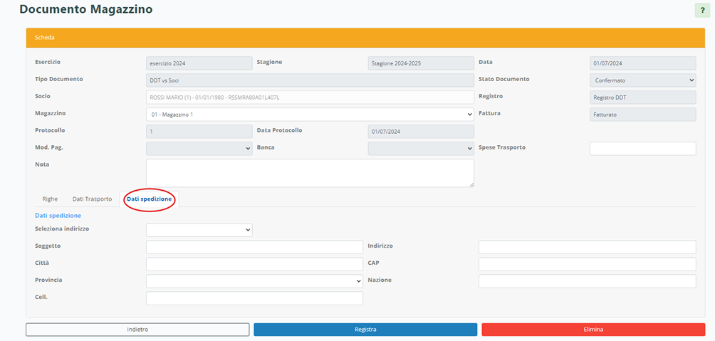Screen dimensions: 715x341
Task: Open the Seleziona indirizzo dropdown
Action: (199, 229)
